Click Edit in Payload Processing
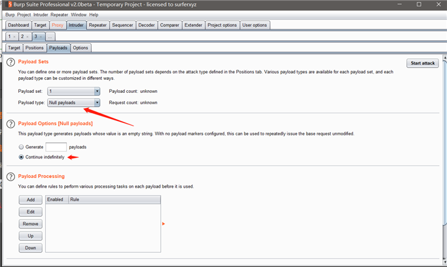The width and height of the screenshot is (447, 267). tap(31, 212)
